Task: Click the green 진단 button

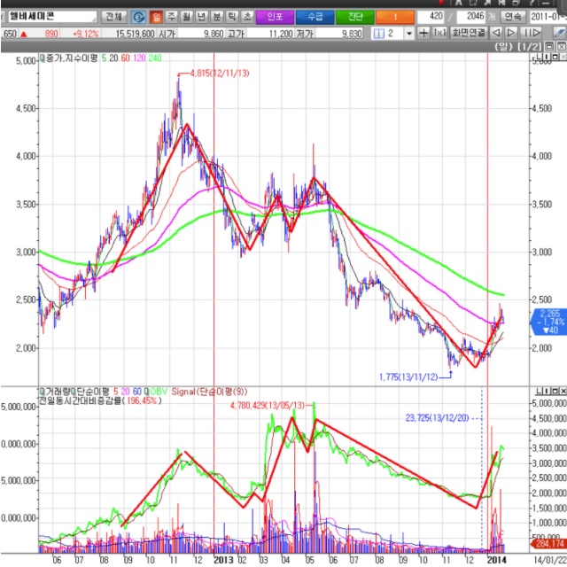Action: tap(354, 17)
